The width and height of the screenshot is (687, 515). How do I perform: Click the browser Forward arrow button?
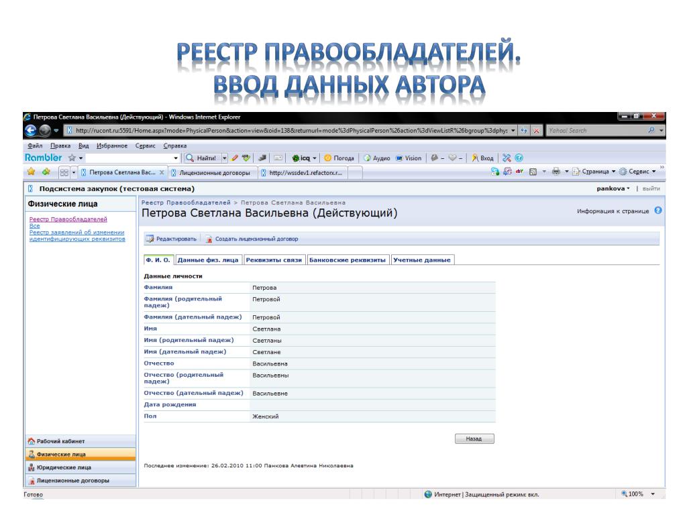pos(45,131)
